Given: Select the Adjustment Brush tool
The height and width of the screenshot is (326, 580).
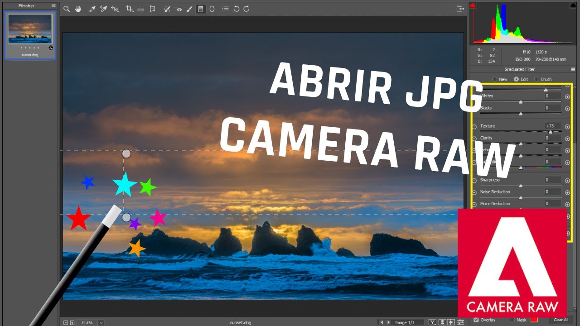Looking at the screenshot, I should point(189,9).
